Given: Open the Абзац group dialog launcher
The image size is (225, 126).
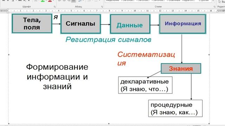Looking at the screenshot, I should pos(102,7).
